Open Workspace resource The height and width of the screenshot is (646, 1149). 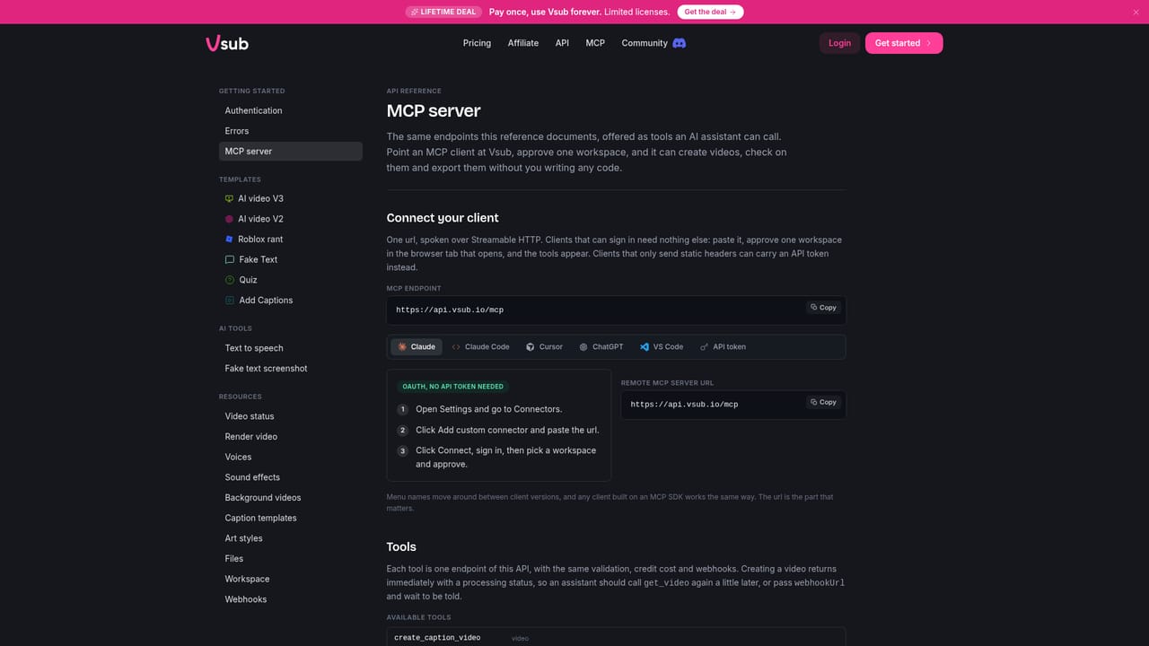click(x=291, y=579)
